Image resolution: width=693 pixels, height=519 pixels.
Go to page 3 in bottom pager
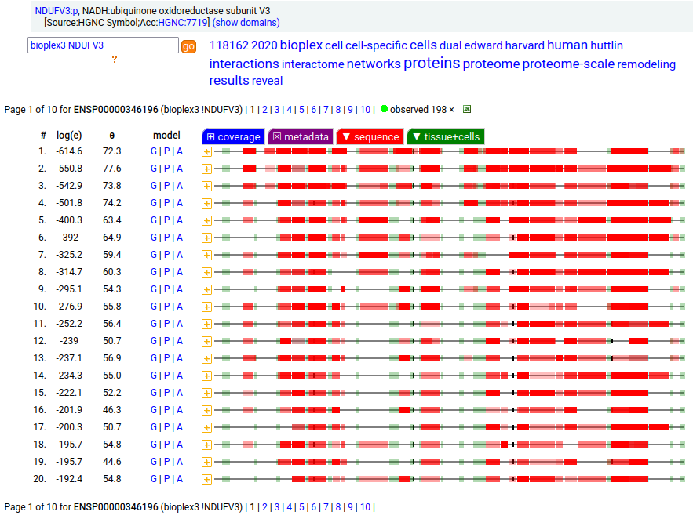tap(277, 507)
